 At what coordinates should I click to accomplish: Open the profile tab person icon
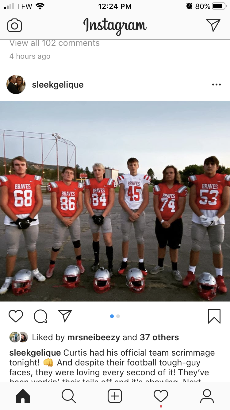pos(207,396)
